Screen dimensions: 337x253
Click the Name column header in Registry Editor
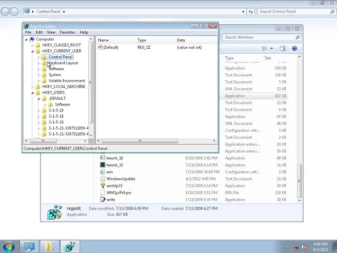[x=116, y=40]
